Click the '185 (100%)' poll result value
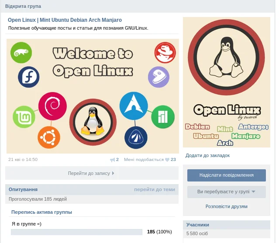Image resolution: width=279 pixels, height=243 pixels. pos(159,232)
